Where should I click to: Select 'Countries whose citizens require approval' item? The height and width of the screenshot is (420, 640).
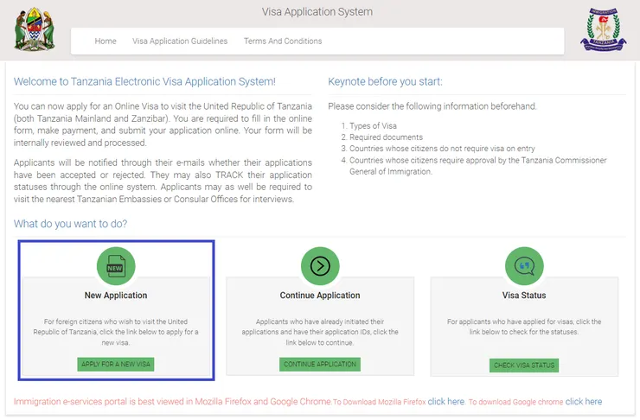[477, 166]
